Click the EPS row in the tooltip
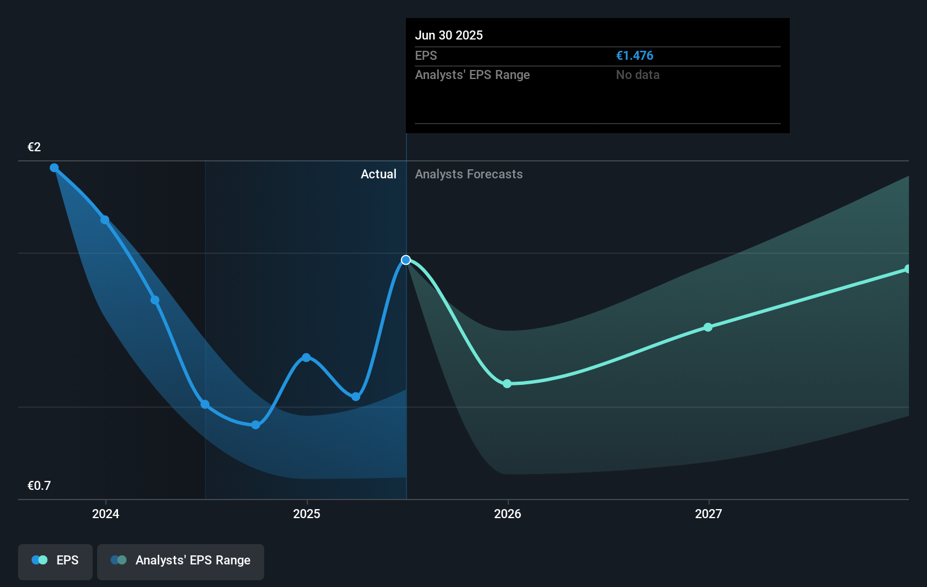927x587 pixels. pyautogui.click(x=425, y=56)
